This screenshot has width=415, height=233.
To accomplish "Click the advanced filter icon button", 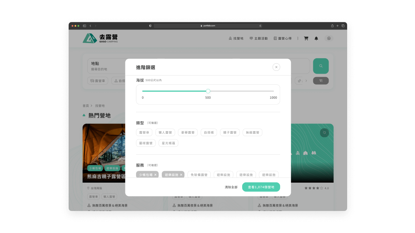I will pos(321,81).
